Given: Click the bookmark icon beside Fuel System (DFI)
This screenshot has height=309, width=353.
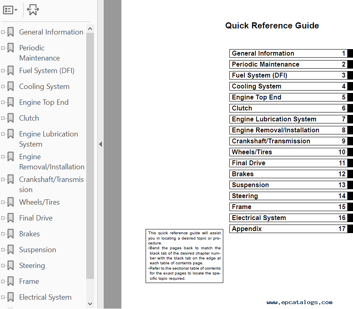Looking at the screenshot, I should point(11,71).
